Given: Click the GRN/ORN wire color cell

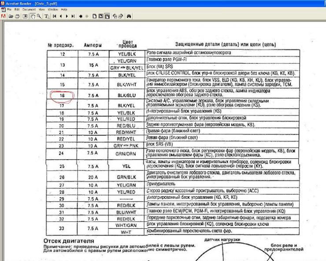Looking at the screenshot, I should (126, 154).
